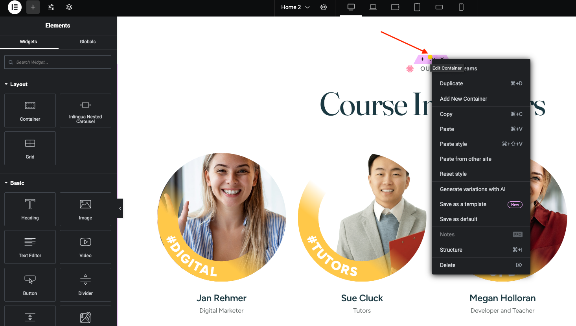Open page settings gear icon

(x=324, y=7)
